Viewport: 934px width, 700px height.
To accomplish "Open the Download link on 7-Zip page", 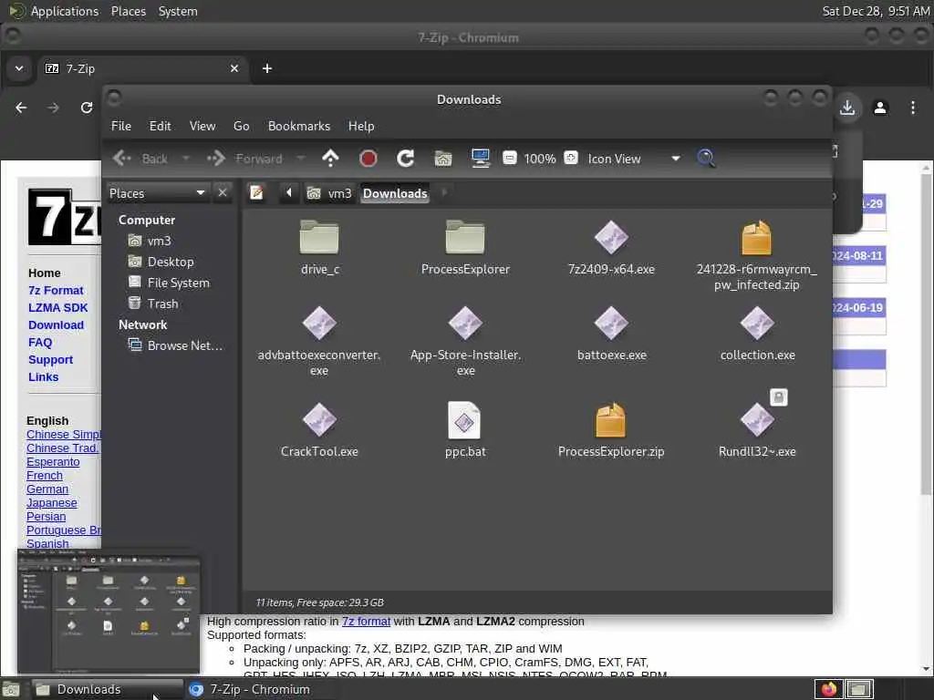I will 56,325.
